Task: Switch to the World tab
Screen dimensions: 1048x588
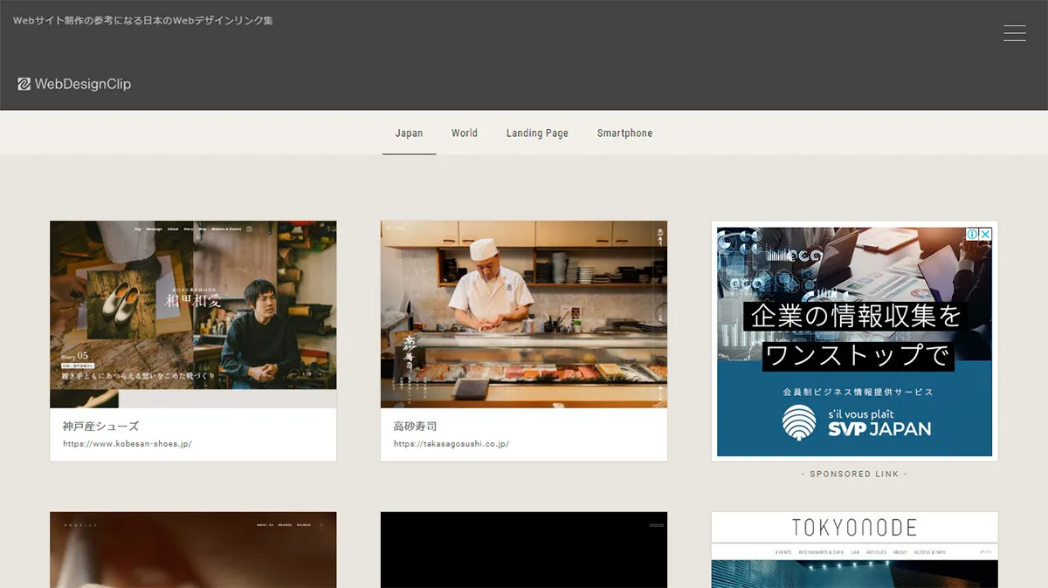Action: (x=464, y=133)
